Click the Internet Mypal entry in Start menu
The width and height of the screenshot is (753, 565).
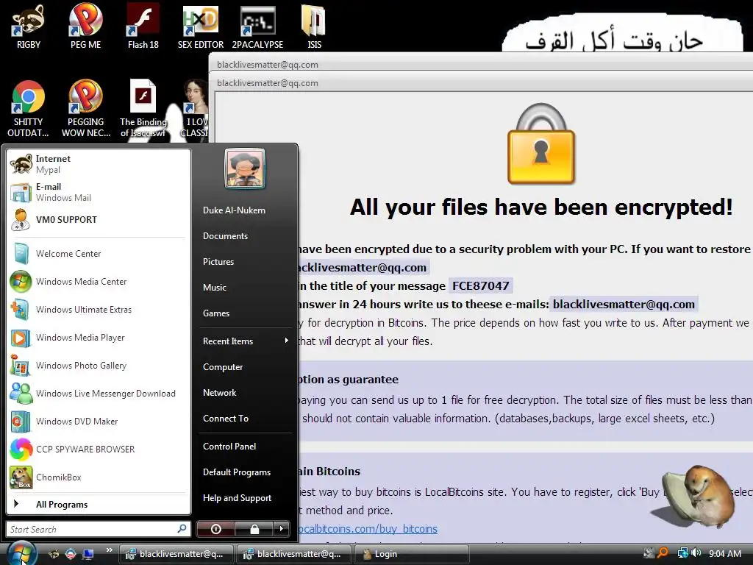pos(98,164)
